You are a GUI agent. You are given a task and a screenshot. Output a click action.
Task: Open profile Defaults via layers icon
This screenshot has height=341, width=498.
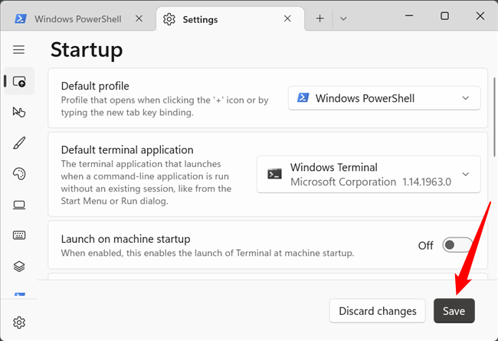tap(19, 266)
